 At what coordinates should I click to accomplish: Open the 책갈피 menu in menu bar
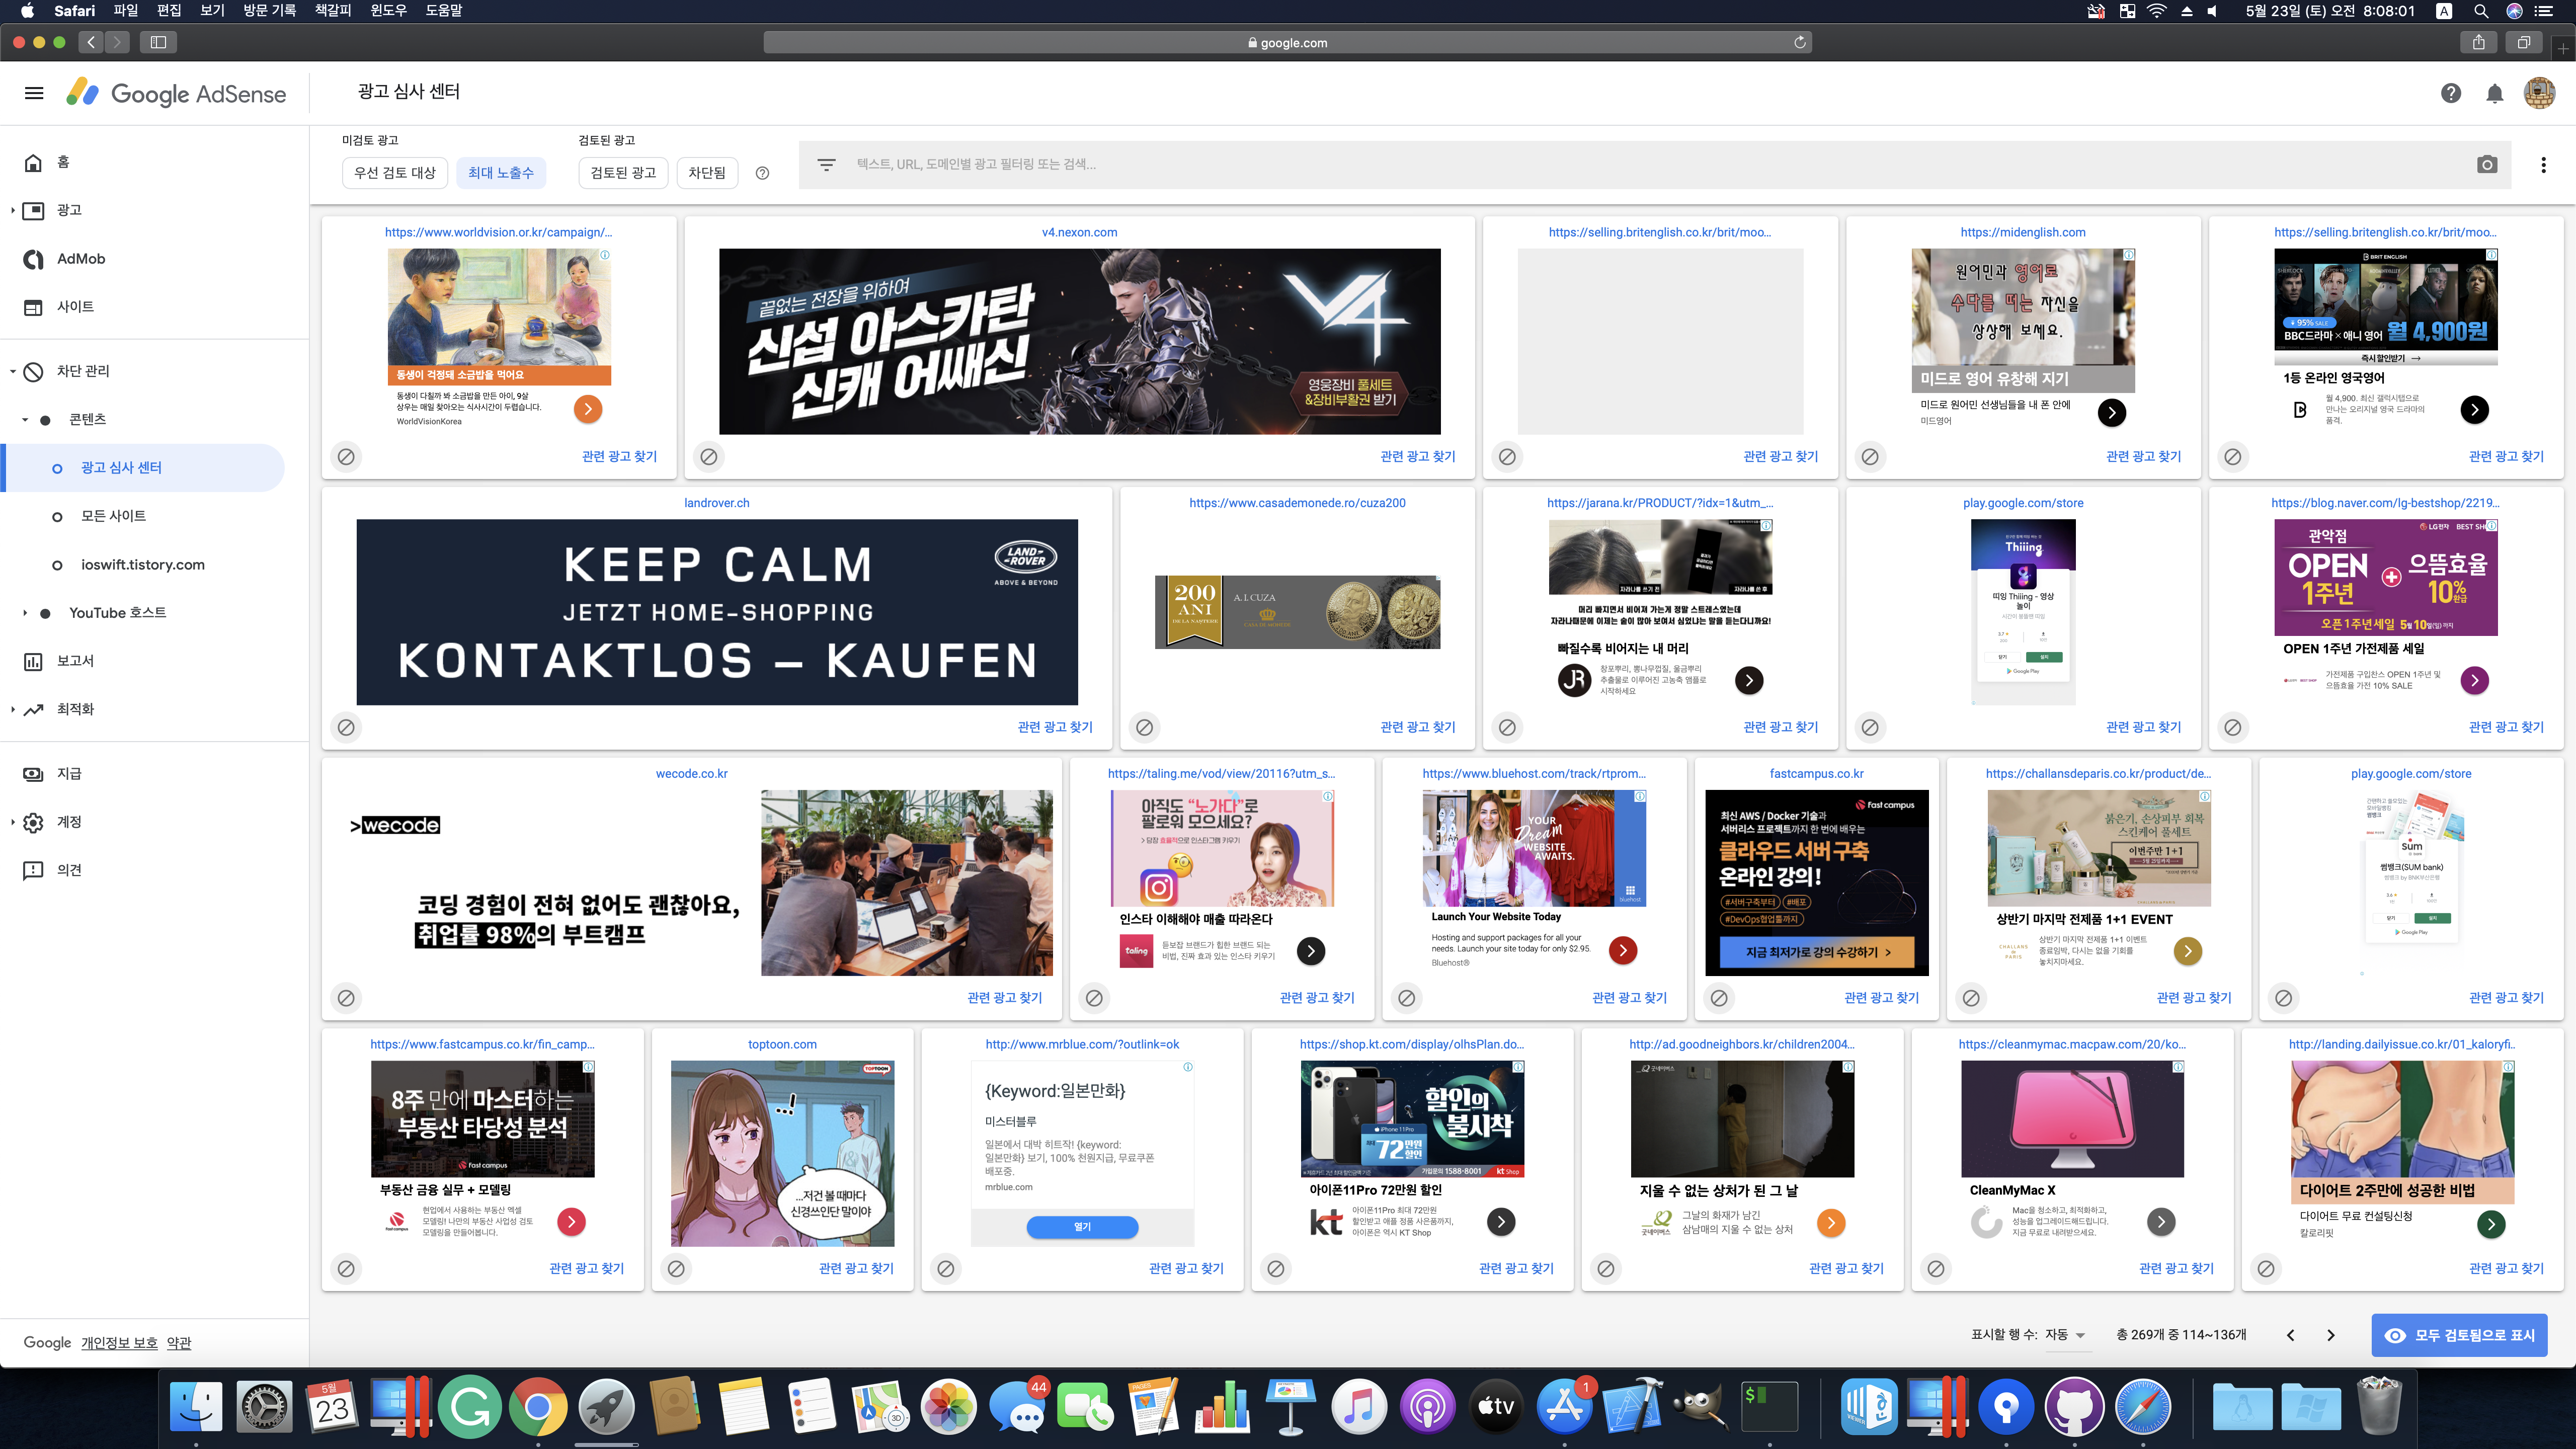[x=332, y=11]
